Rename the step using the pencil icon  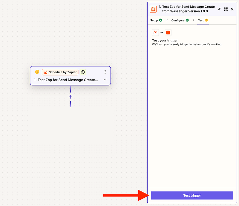coord(219,9)
